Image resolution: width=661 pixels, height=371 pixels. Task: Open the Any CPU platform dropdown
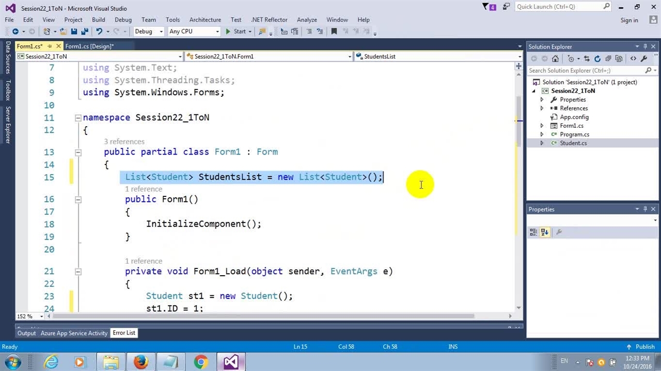(x=194, y=31)
